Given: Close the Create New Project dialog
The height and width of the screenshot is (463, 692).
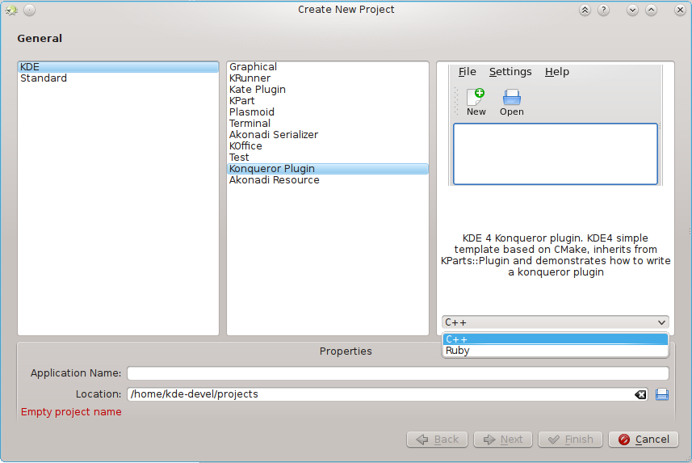Looking at the screenshot, I should (680, 11).
